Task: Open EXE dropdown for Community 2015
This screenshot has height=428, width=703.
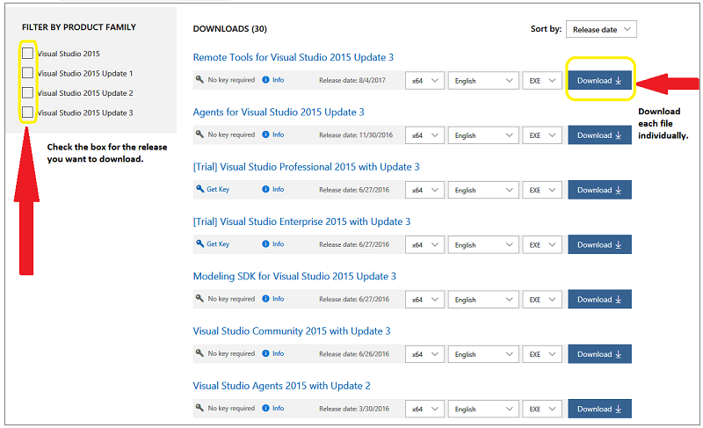Action: pos(542,354)
